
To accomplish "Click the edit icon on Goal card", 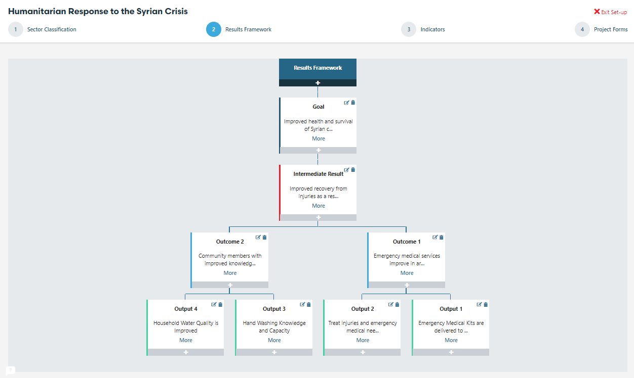I will coord(346,103).
